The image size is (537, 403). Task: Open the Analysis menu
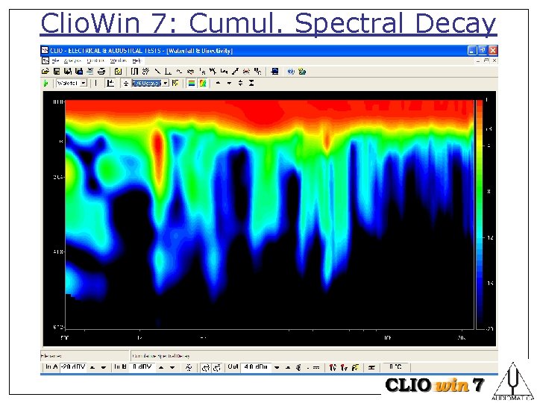click(x=72, y=60)
